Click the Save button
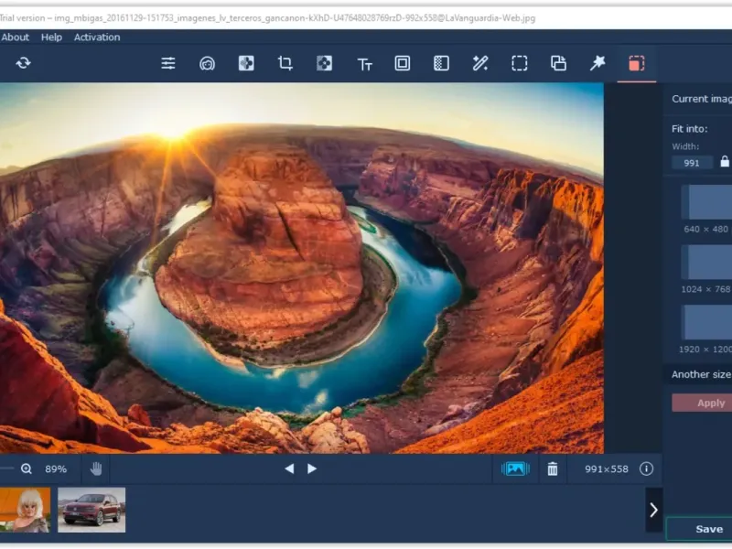732x549 pixels. click(708, 529)
